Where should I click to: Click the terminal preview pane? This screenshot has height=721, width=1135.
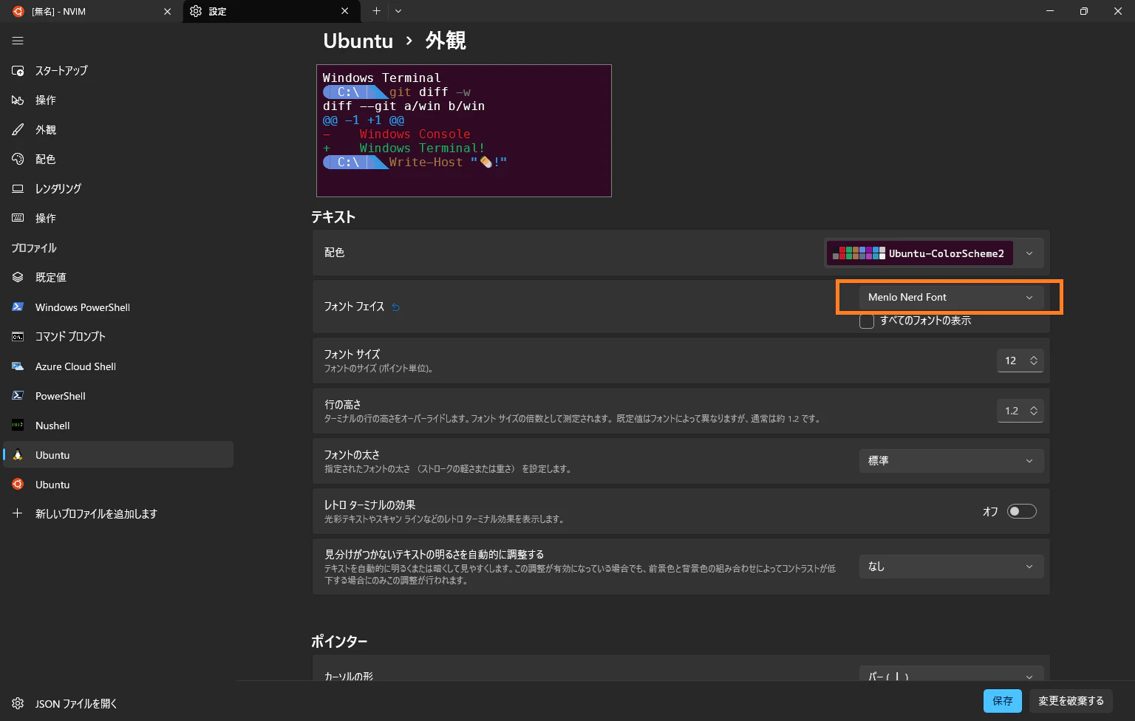pos(464,131)
